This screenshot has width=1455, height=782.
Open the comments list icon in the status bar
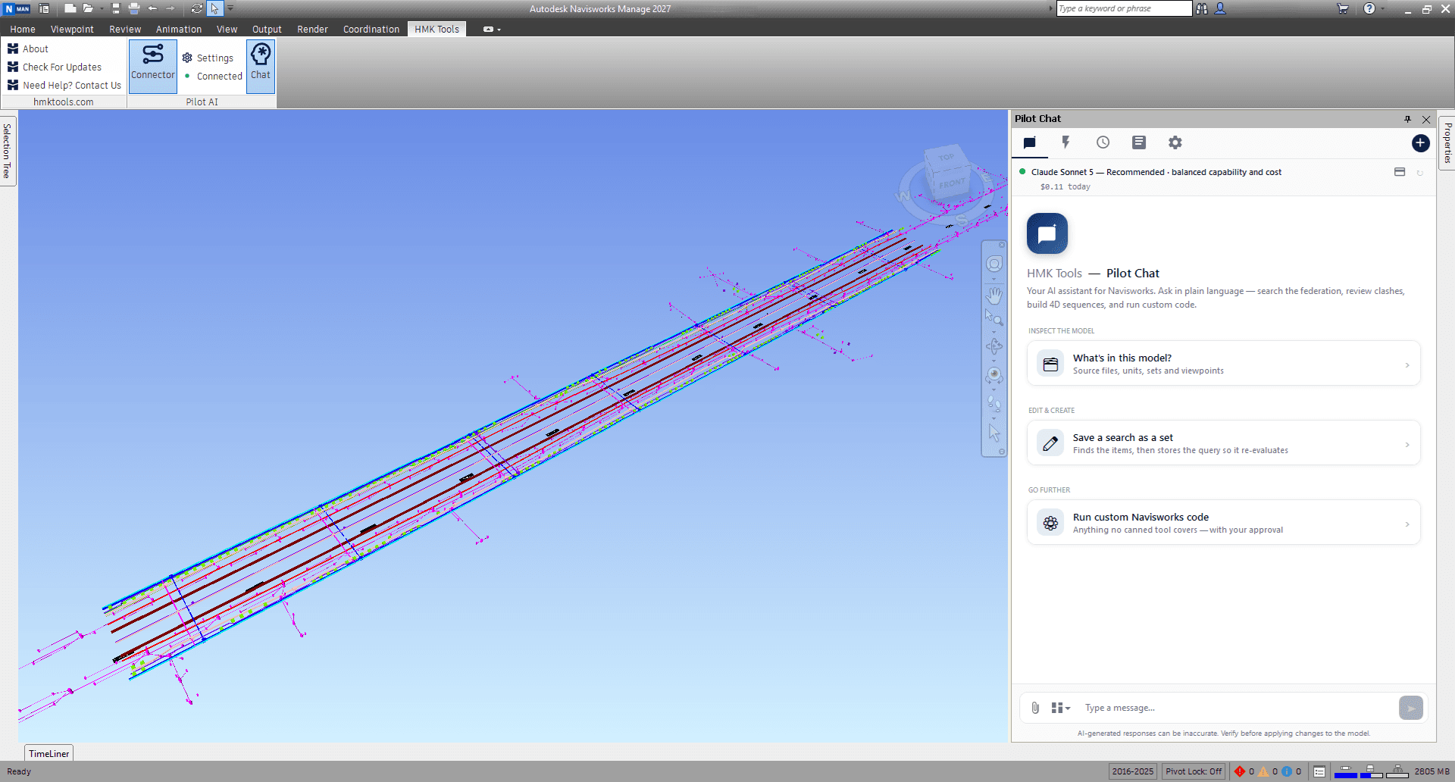(1319, 771)
